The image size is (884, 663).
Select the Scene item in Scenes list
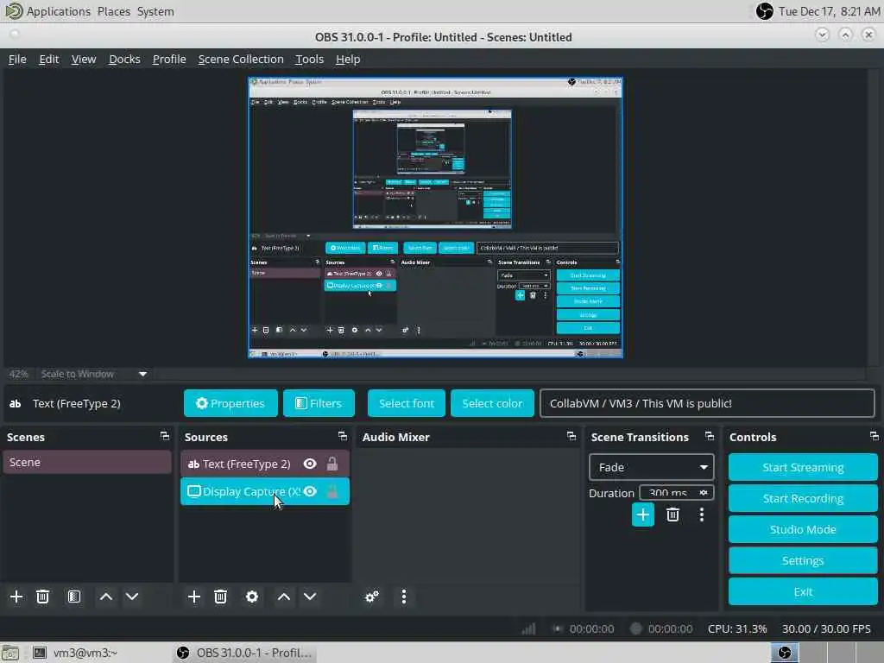point(87,463)
